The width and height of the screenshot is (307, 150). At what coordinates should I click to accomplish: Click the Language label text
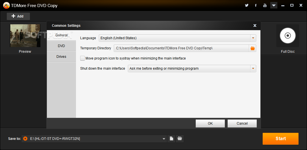pos(88,38)
